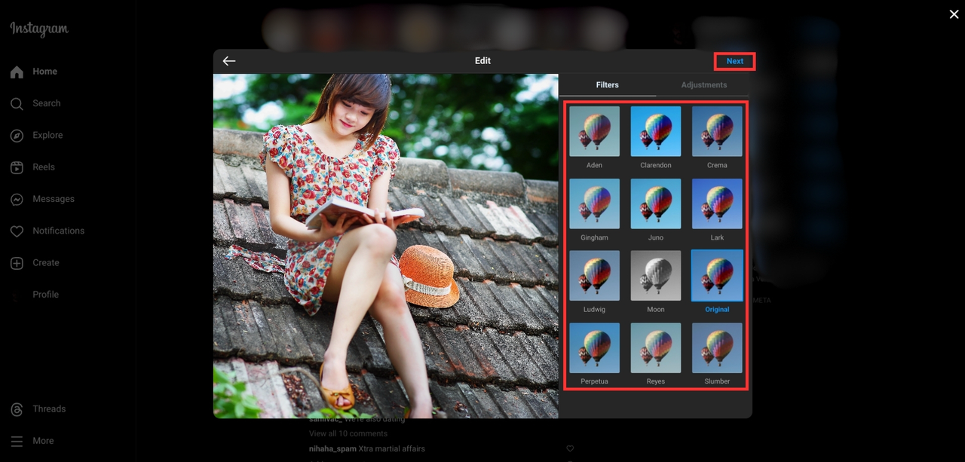Open the Threads icon
Screen dimensions: 965x462
[x=17, y=409]
